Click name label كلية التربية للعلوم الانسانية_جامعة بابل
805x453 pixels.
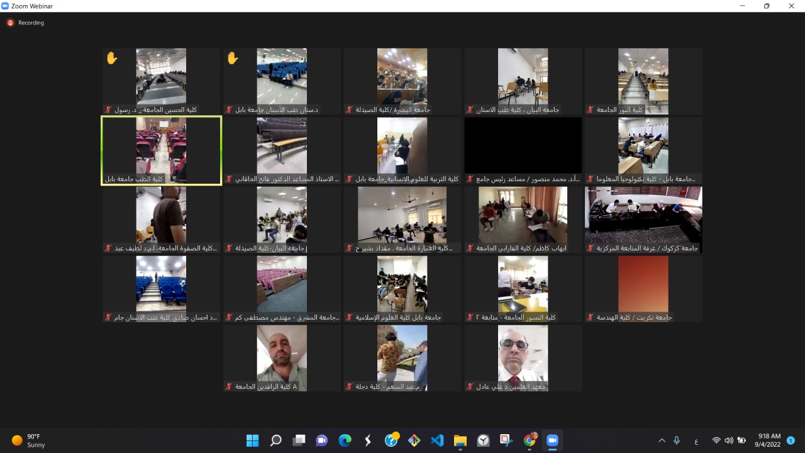coord(408,179)
